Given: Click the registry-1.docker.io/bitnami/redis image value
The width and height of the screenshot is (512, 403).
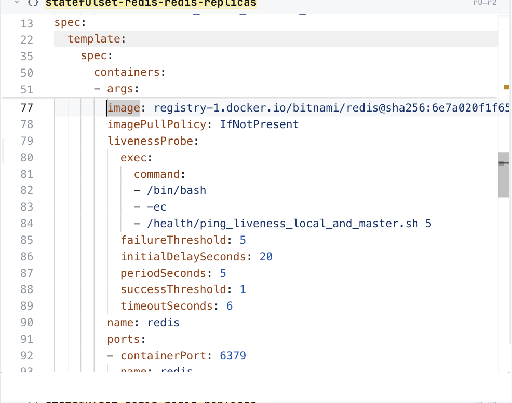Looking at the screenshot, I should [332, 108].
